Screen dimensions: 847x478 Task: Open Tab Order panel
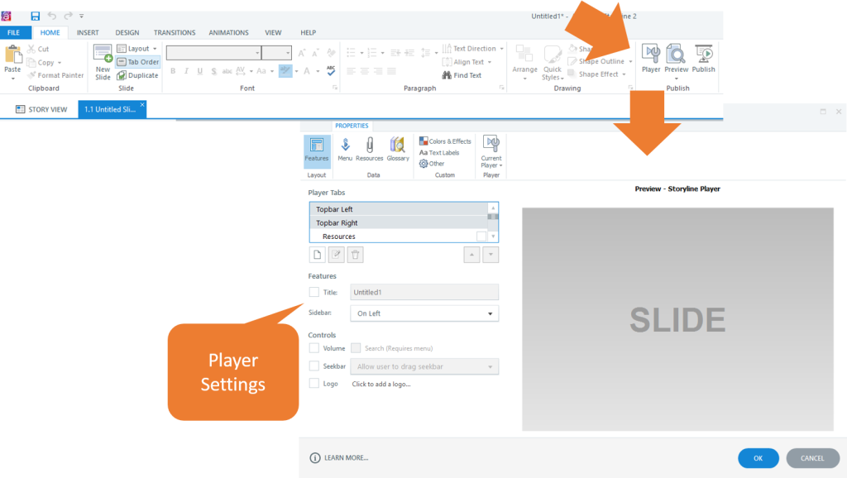pos(138,61)
